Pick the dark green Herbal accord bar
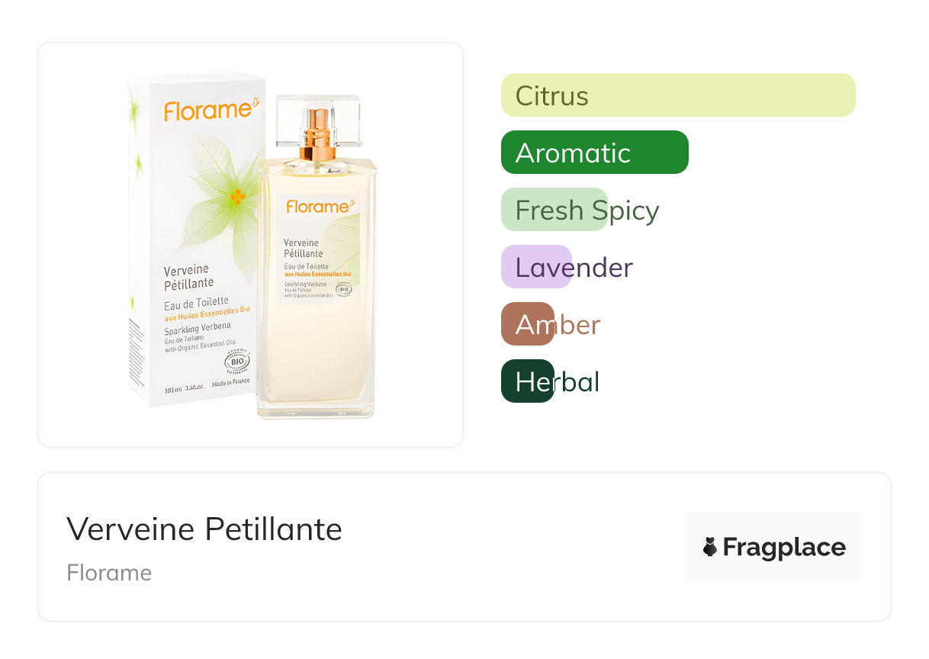The width and height of the screenshot is (929, 659). (528, 381)
